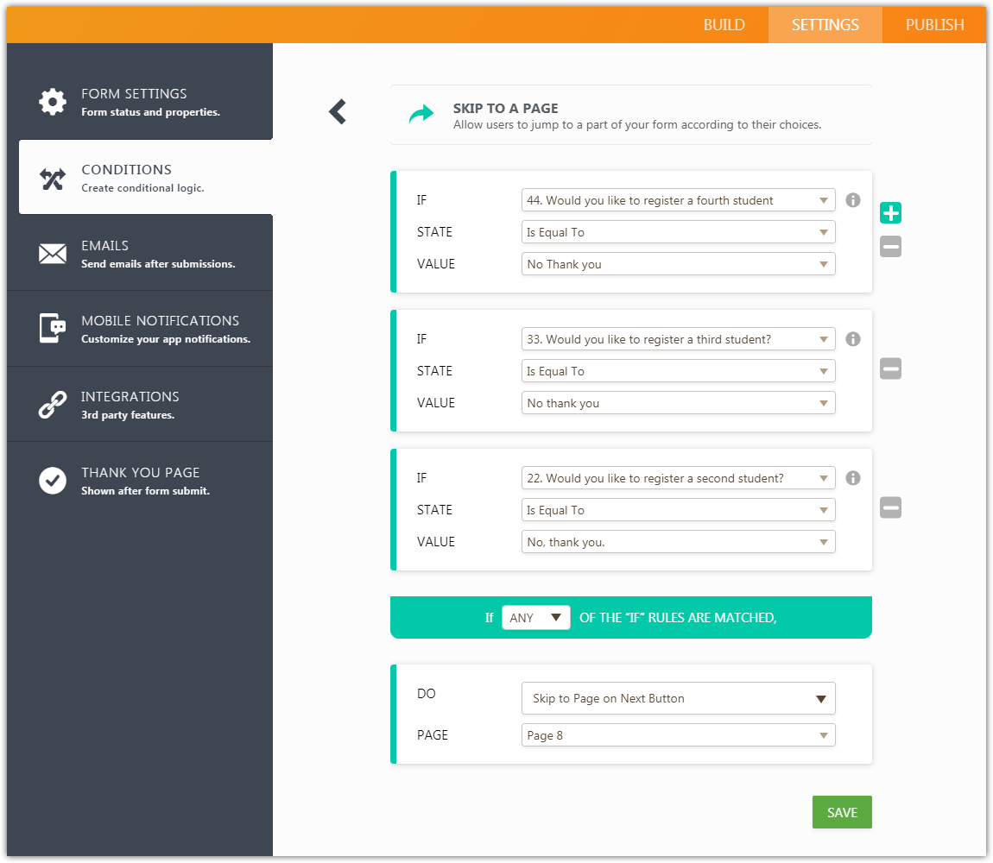The height and width of the screenshot is (863, 993).
Task: Remove the fourth student rule via minus icon
Action: [890, 247]
